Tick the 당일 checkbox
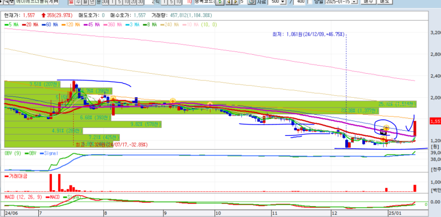The width and height of the screenshot is (441, 217). point(310,2)
